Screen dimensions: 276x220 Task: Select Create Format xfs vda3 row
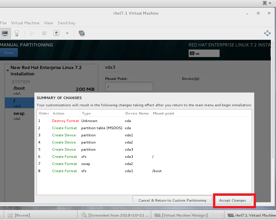coord(144,157)
